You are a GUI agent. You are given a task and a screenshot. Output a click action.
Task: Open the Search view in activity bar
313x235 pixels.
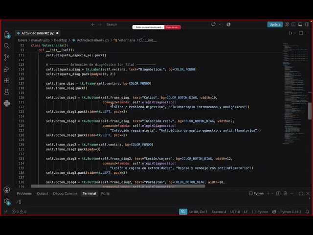[6, 46]
